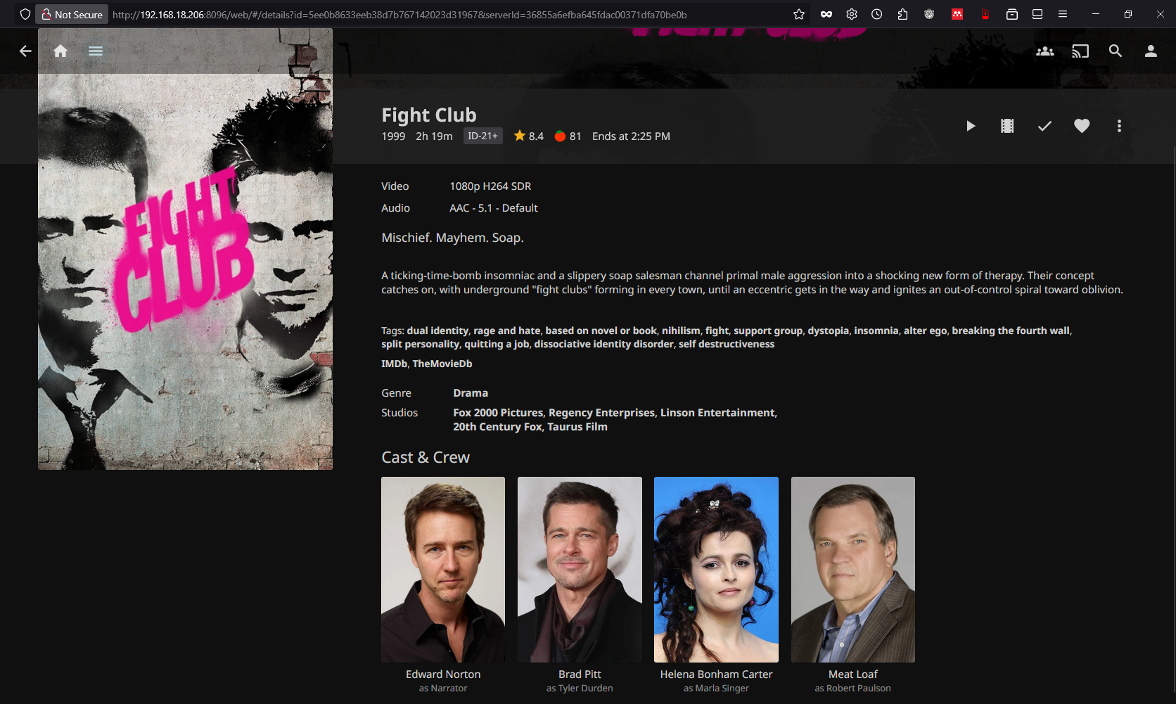Open the Not Secure site info
The height and width of the screenshot is (704, 1176).
(72, 14)
